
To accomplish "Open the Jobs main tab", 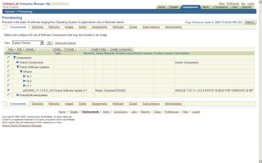I will pyautogui.click(x=235, y=7).
